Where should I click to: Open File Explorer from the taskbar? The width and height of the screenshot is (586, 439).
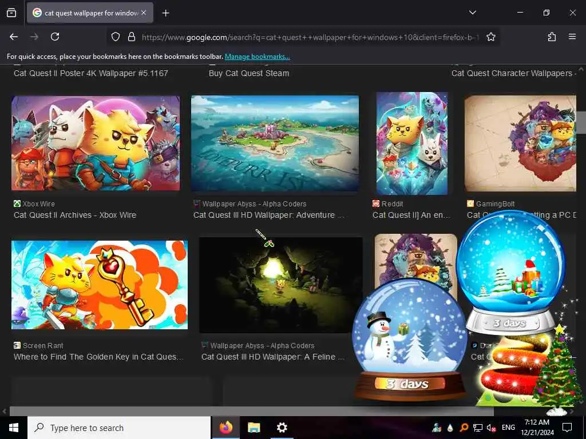coord(254,428)
